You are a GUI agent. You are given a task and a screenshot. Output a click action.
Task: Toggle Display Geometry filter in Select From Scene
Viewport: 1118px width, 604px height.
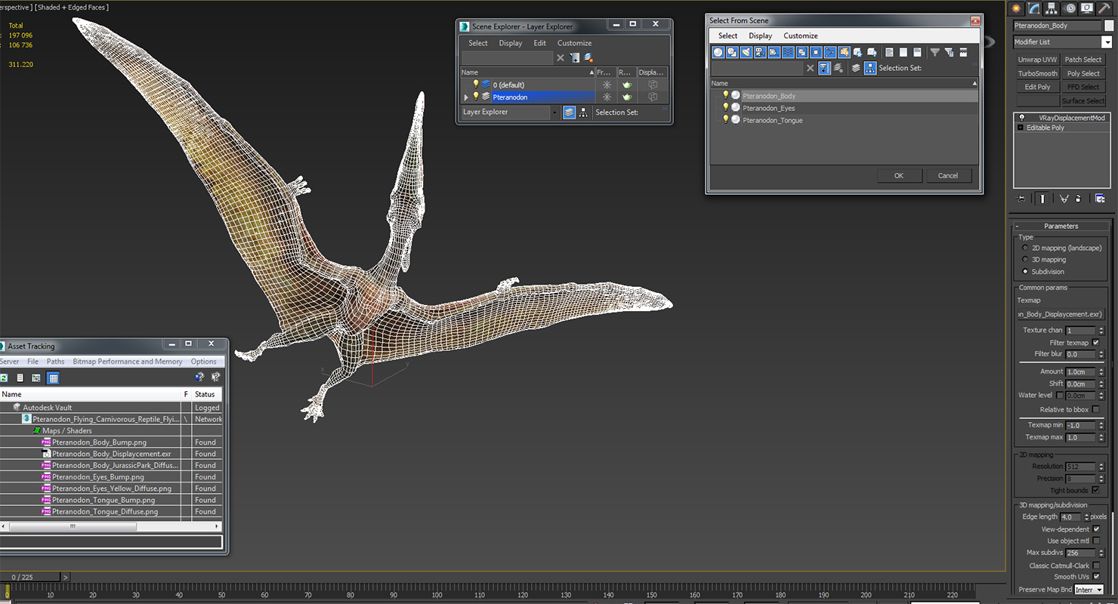click(718, 52)
